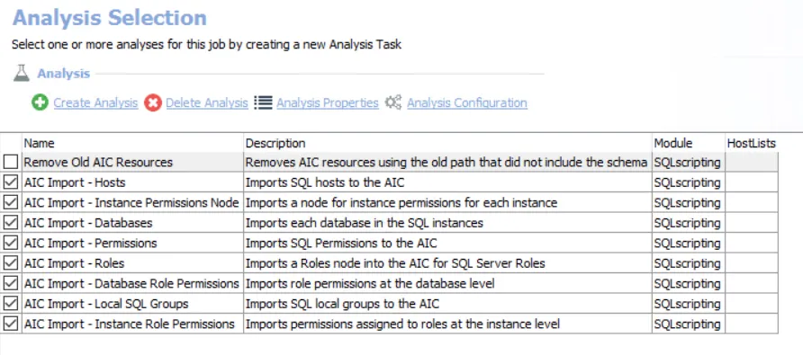Click the gears Analysis Configuration icon
The width and height of the screenshot is (803, 355).
[x=393, y=102]
